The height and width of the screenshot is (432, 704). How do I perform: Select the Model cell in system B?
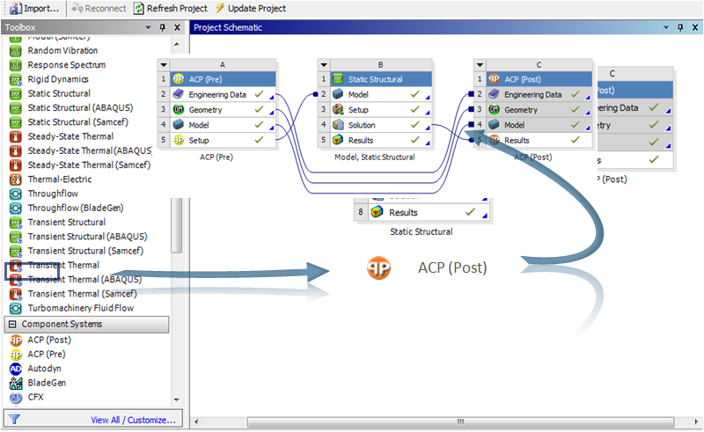[381, 94]
